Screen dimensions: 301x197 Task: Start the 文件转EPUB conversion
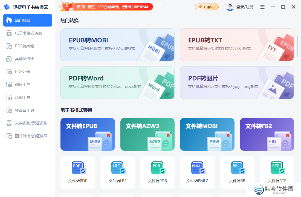[x=88, y=134]
